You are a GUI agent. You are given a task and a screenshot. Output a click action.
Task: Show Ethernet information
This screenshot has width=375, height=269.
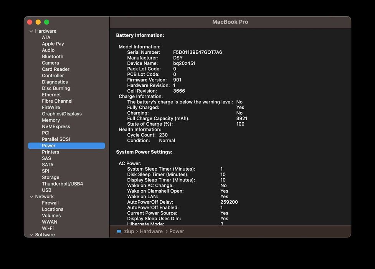(x=51, y=95)
